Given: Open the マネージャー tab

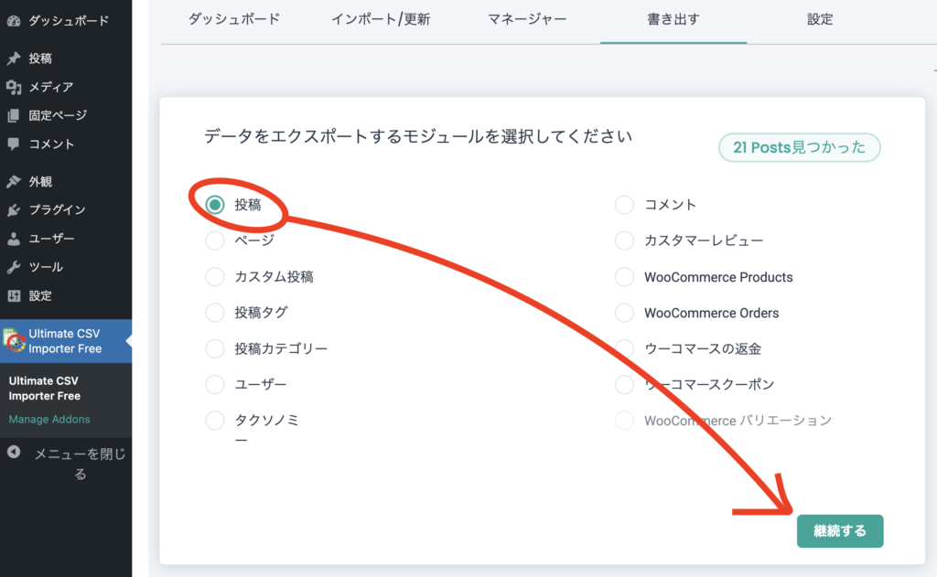Looking at the screenshot, I should coord(527,19).
